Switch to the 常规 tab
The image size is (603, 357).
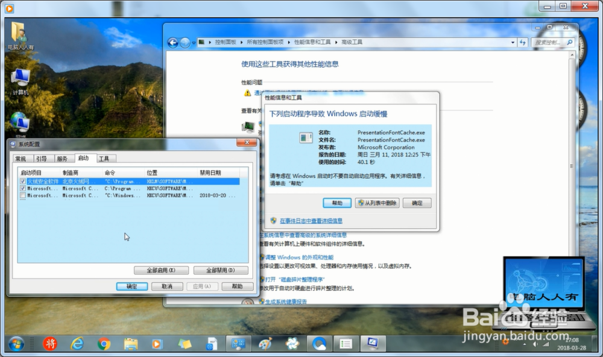[x=21, y=159]
